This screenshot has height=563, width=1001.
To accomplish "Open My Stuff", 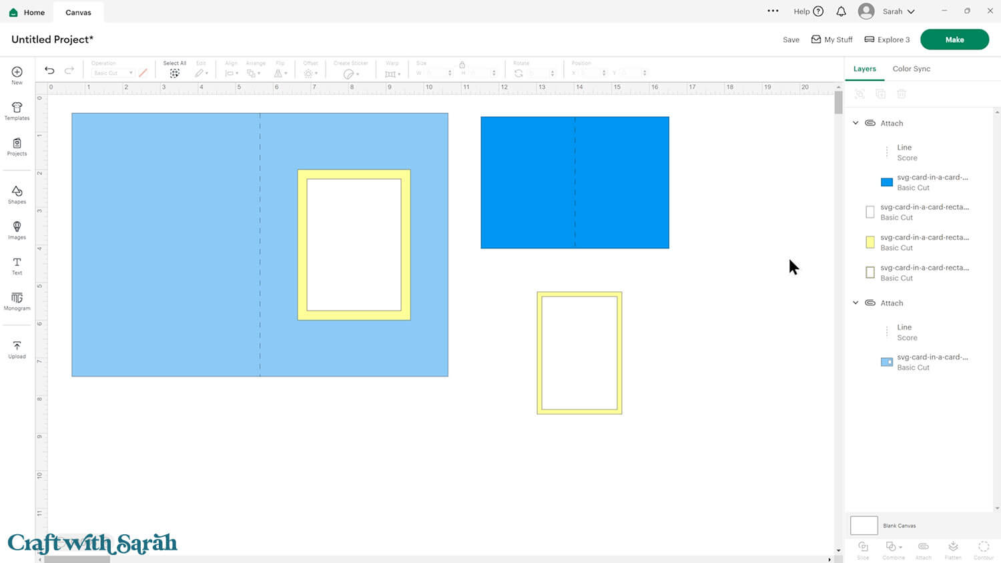I will coord(831,39).
